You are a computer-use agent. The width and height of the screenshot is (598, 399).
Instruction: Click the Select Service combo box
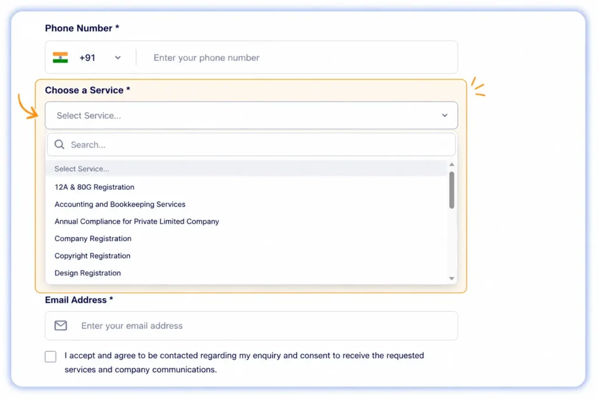click(251, 115)
